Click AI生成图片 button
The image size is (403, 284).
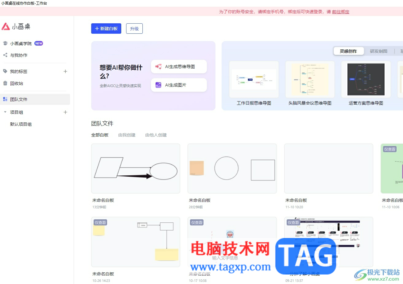point(179,85)
